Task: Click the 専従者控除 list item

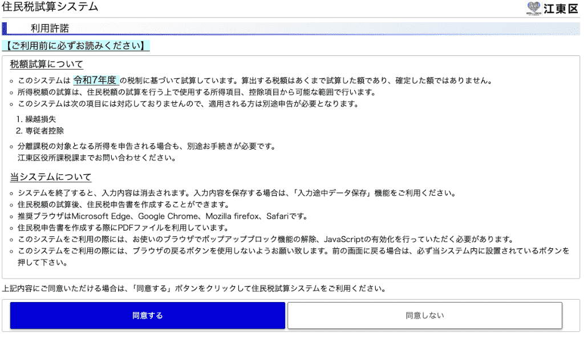Action: pyautogui.click(x=44, y=130)
